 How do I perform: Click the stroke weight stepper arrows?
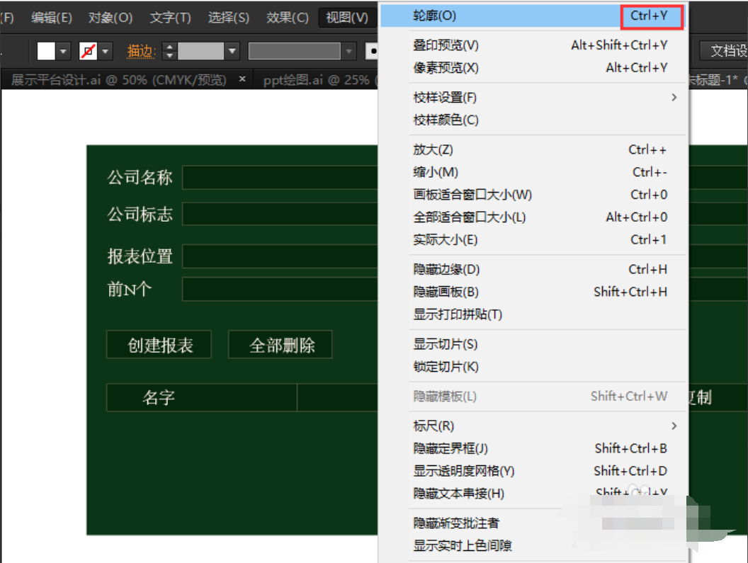tap(169, 50)
